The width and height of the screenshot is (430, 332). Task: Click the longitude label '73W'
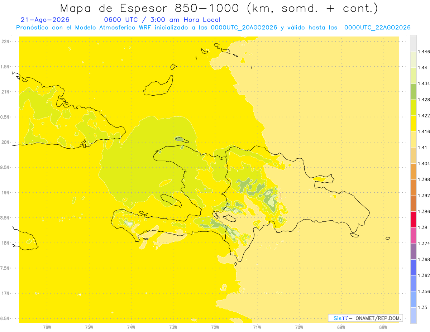[x=173, y=327]
